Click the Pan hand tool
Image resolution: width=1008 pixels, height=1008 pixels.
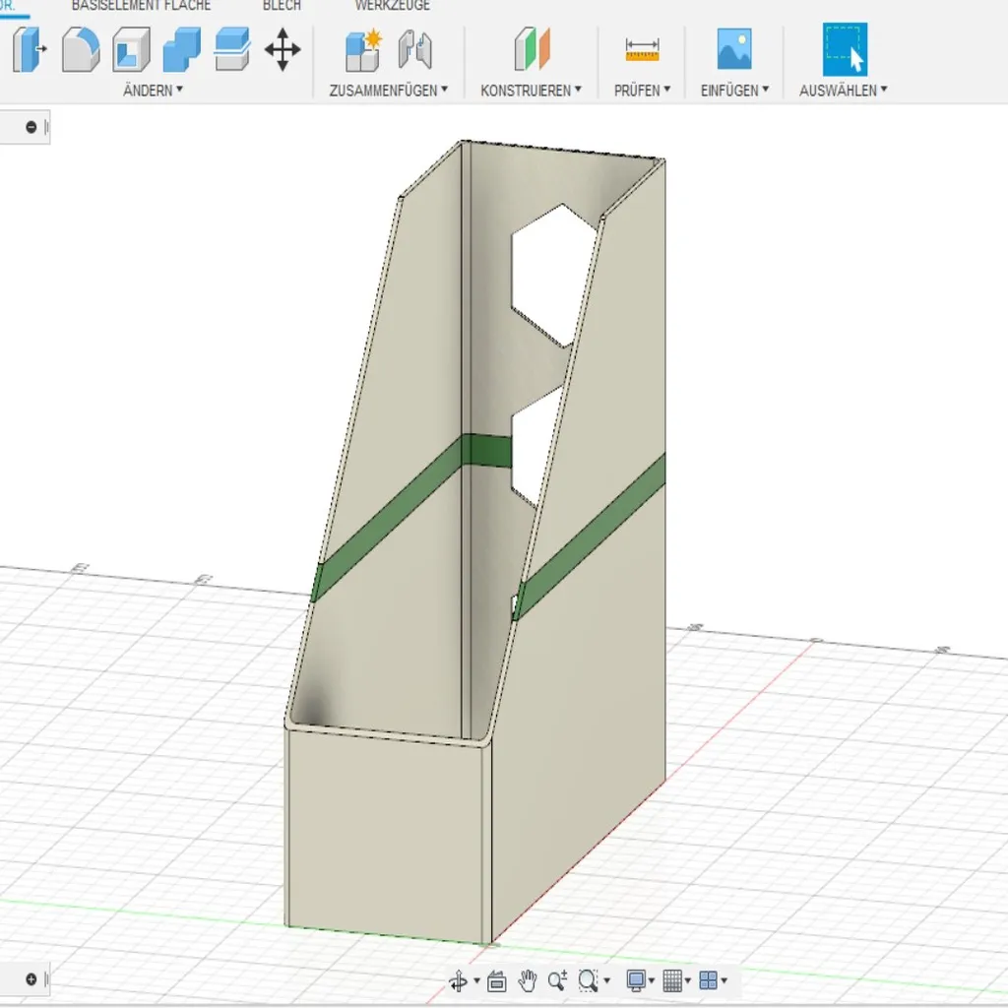coord(528,980)
